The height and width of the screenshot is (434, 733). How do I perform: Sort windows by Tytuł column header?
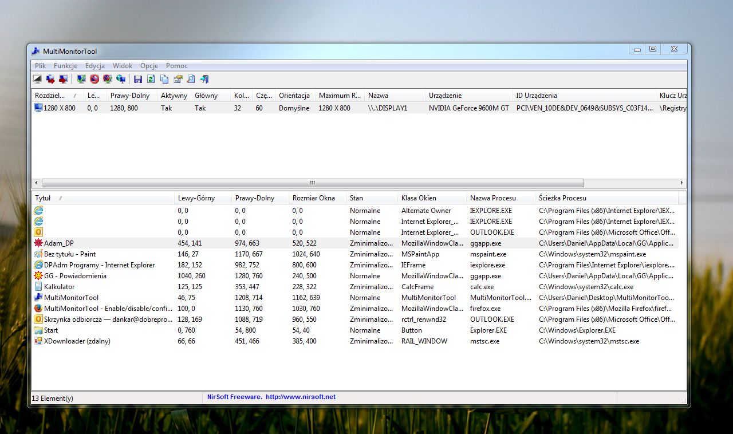pos(103,198)
